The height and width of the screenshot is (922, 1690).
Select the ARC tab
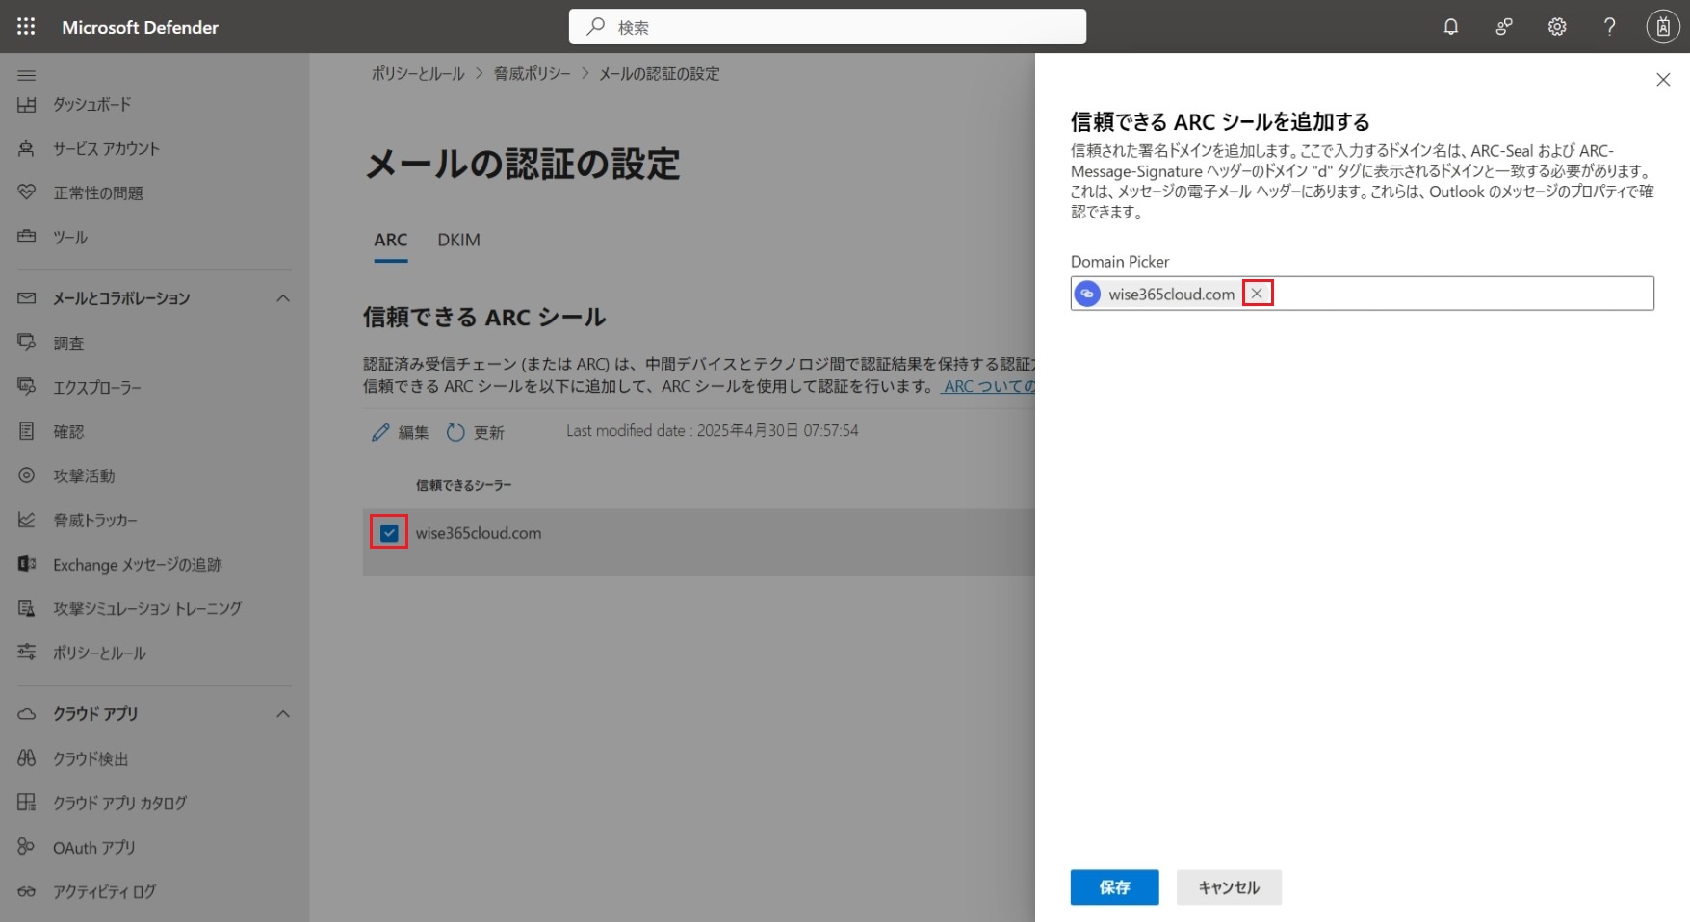[x=390, y=241]
